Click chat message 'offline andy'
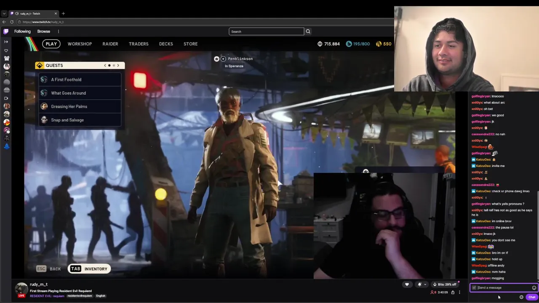 496,266
